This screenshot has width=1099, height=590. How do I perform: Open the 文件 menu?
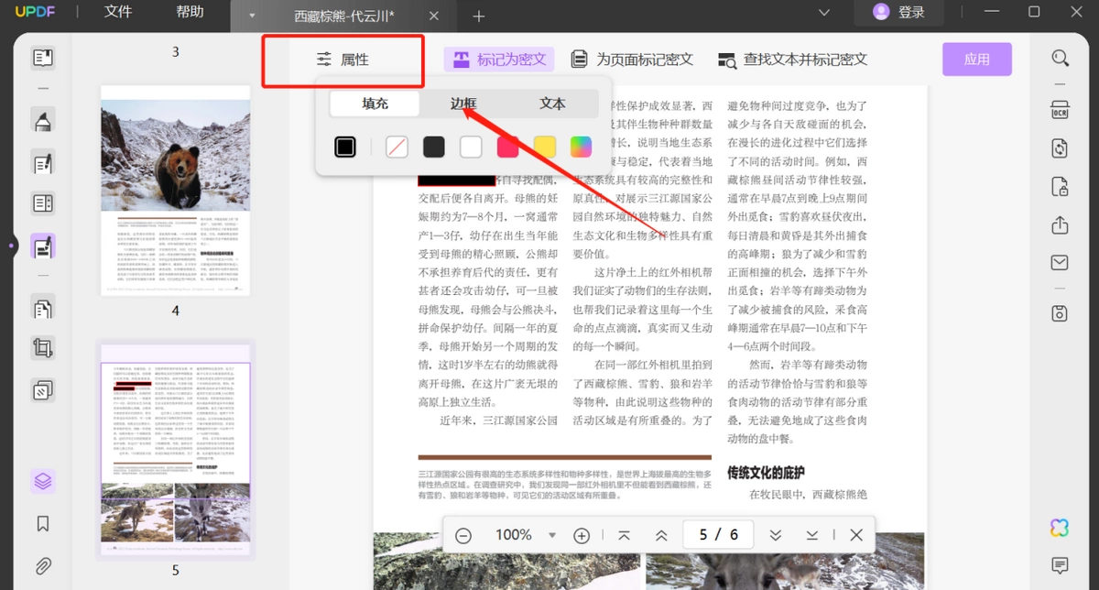tap(118, 12)
